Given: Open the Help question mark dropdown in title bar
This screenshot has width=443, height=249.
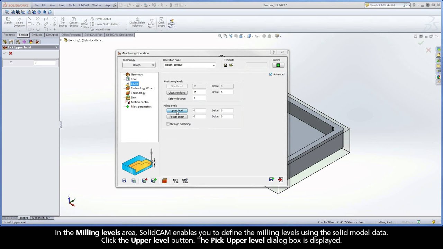Looking at the screenshot, I should click(x=418, y=5).
